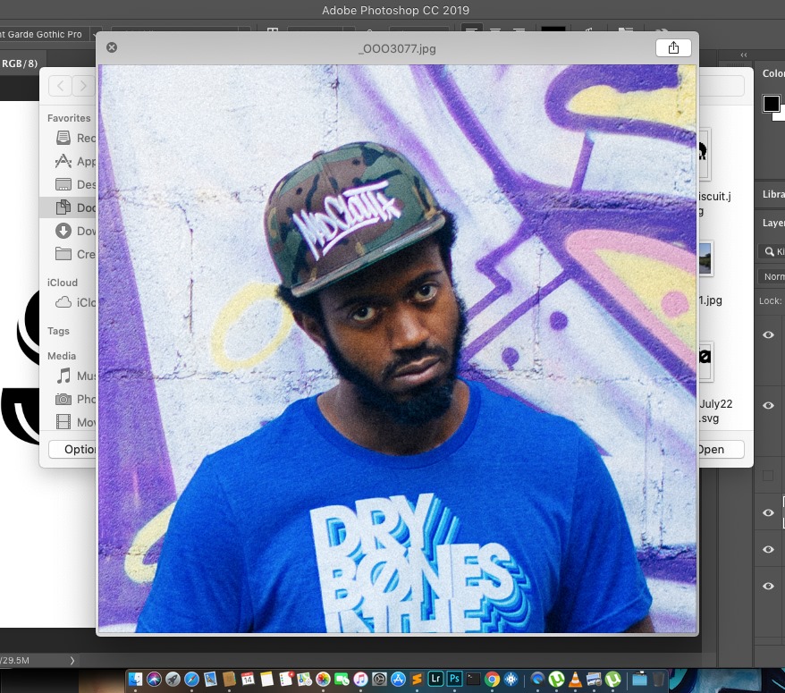Open the Trash in the dock

pos(659,680)
